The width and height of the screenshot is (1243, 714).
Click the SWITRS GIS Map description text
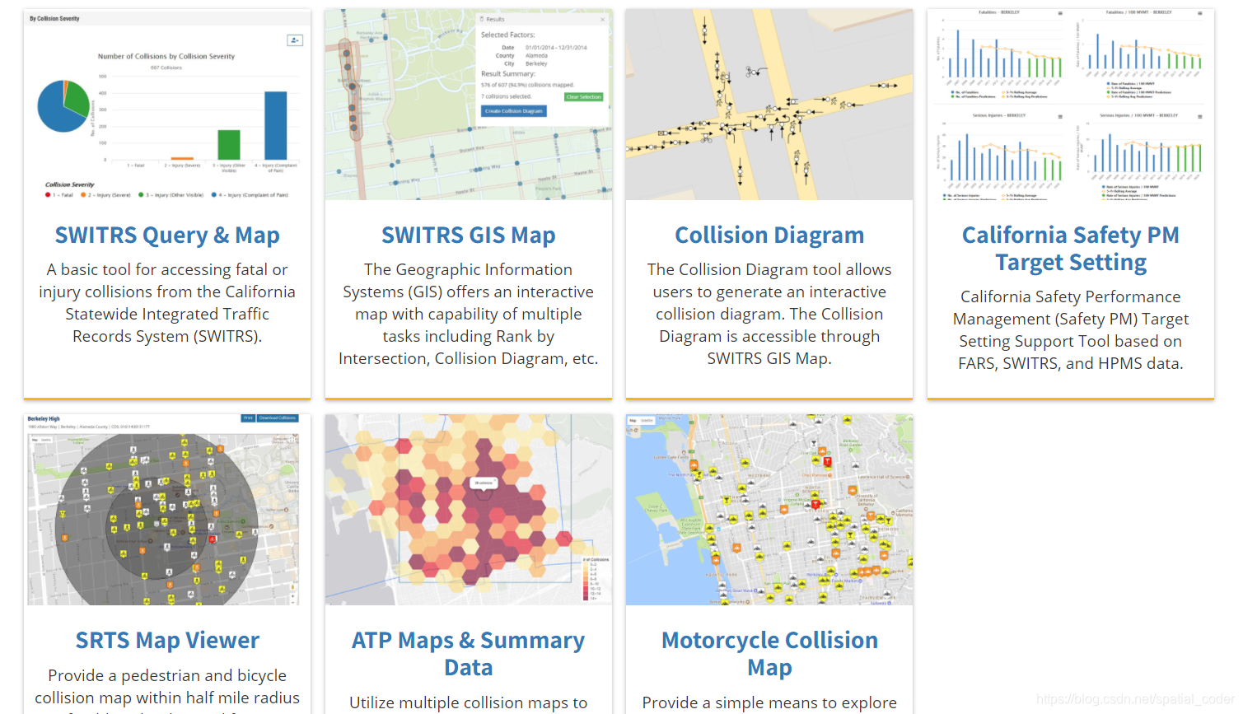tap(468, 314)
